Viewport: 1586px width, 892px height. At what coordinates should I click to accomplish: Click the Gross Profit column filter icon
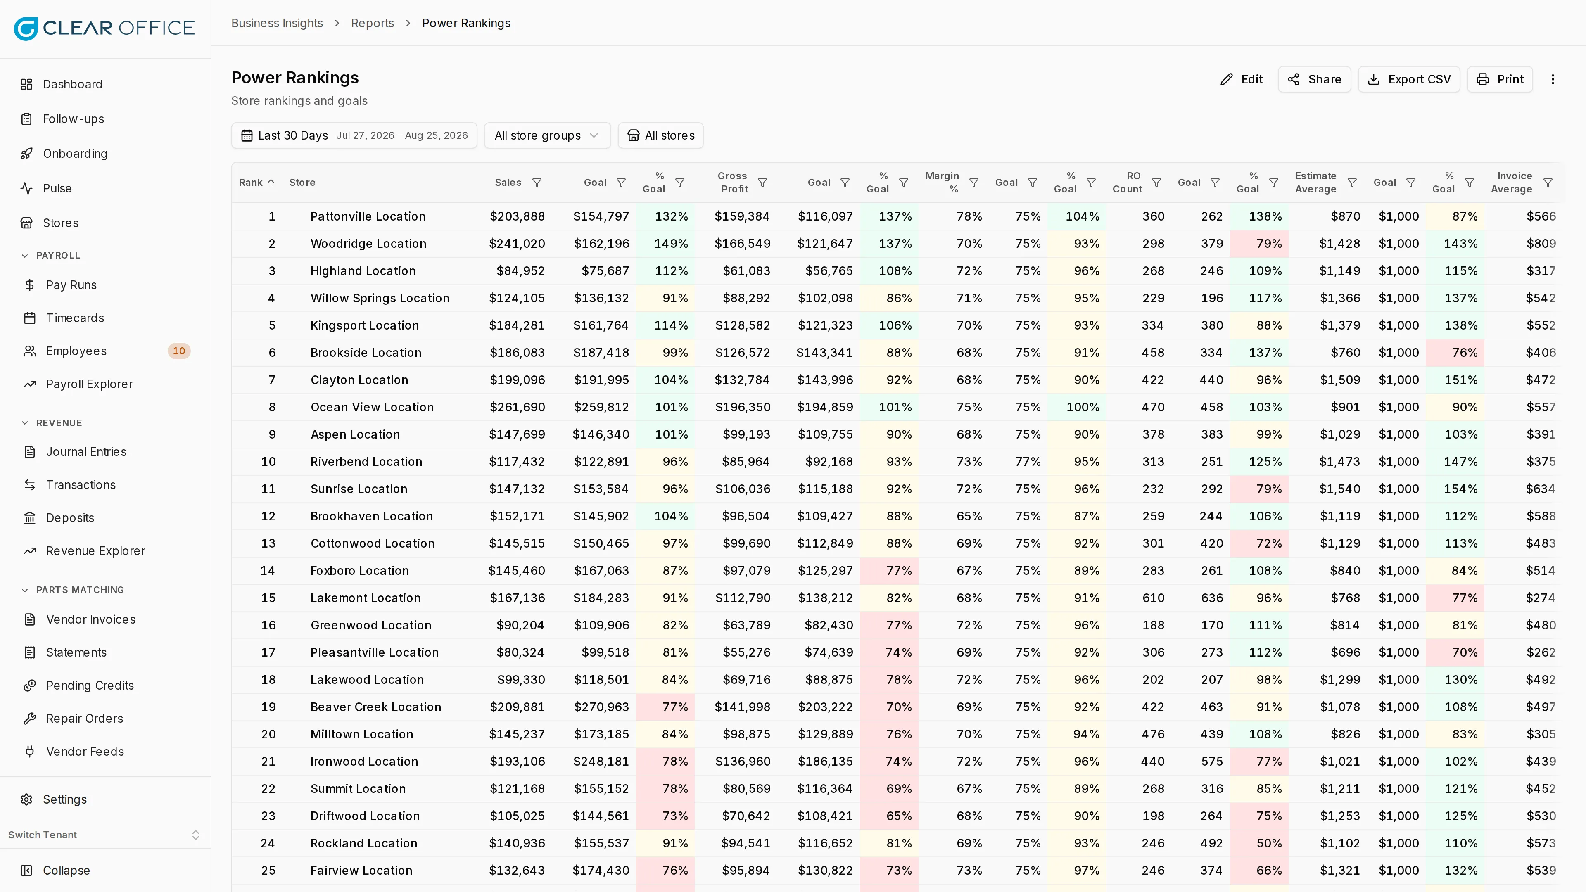762,183
